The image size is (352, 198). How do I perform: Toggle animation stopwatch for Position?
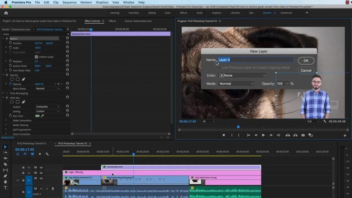(11, 43)
